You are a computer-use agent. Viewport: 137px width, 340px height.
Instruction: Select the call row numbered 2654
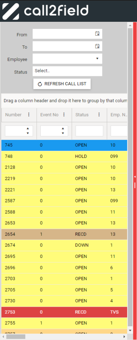point(64,234)
